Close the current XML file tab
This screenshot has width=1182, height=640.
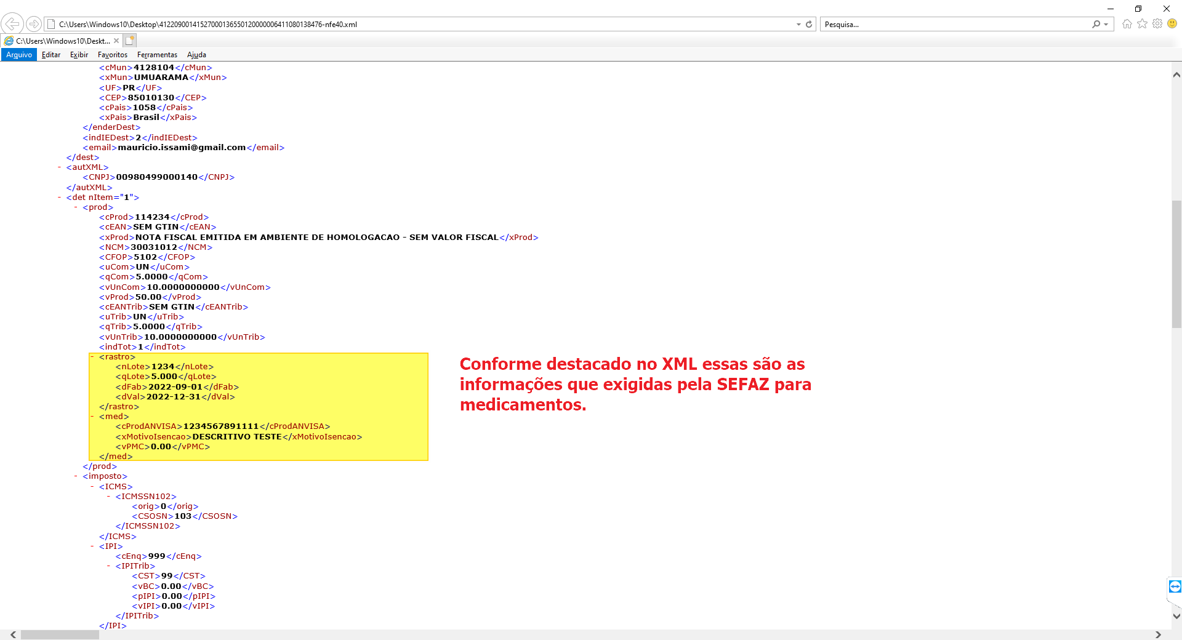coord(116,41)
